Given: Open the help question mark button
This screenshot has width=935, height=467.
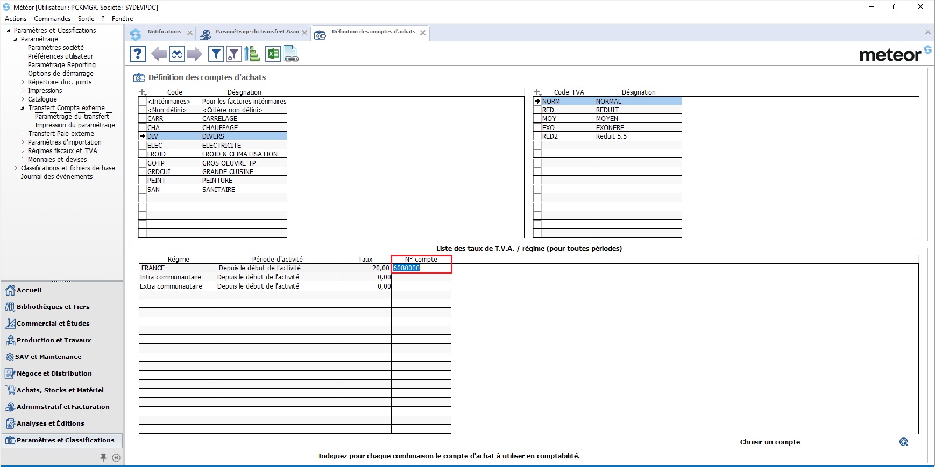Looking at the screenshot, I should coord(138,54).
